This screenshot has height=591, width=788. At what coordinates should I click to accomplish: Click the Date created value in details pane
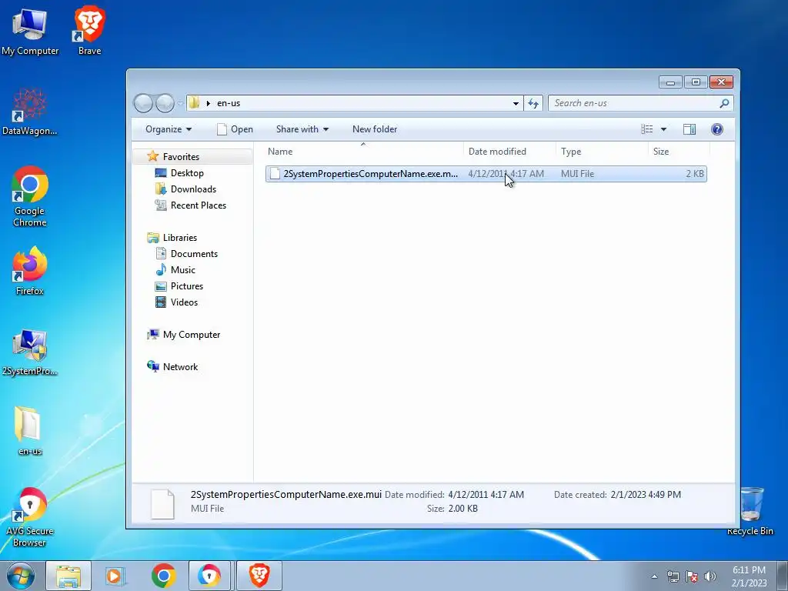click(646, 495)
